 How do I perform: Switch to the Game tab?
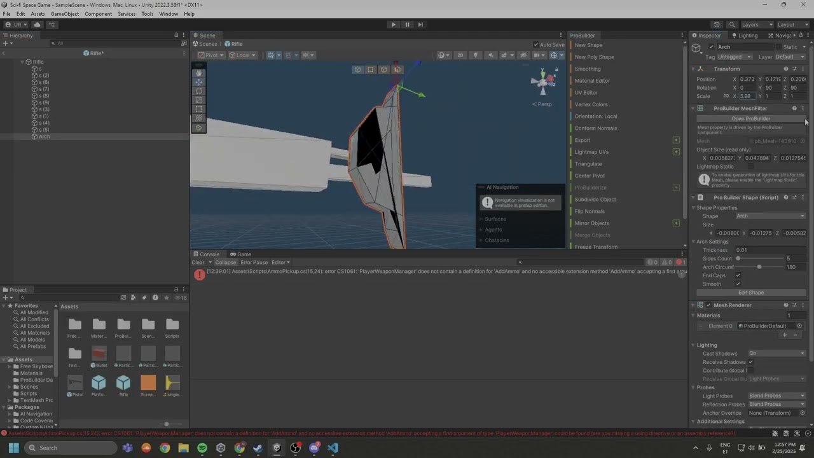241,254
